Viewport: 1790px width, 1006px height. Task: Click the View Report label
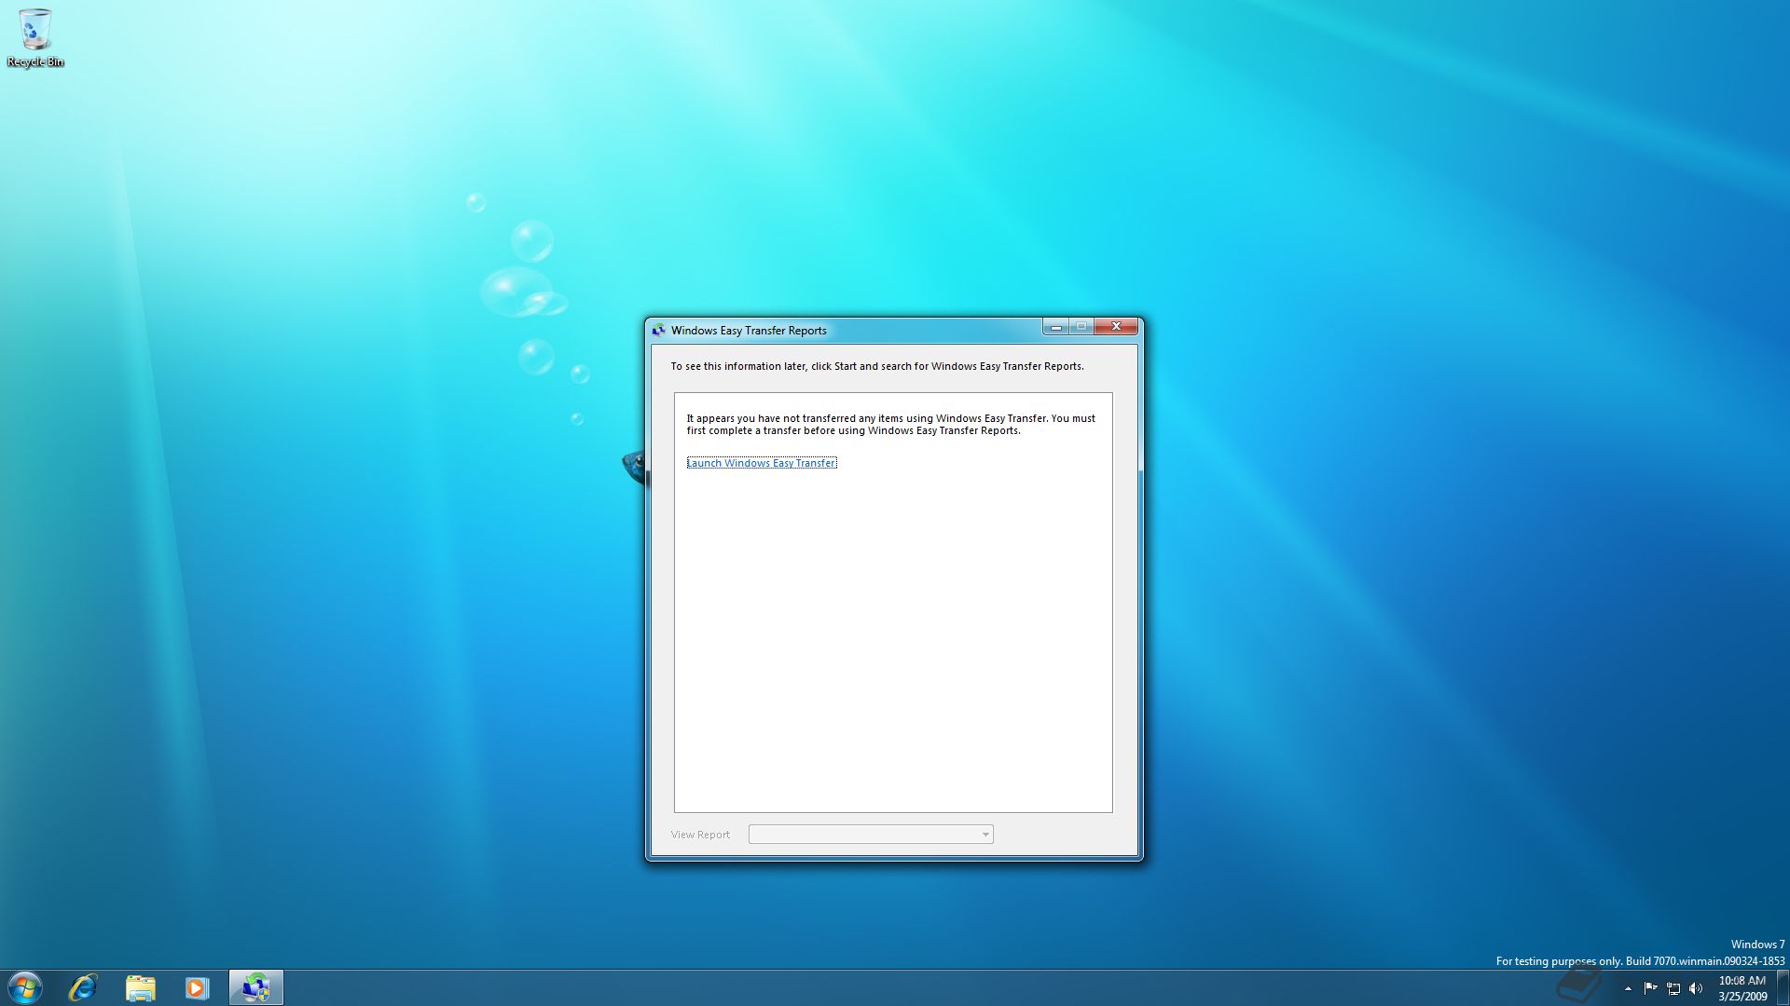[x=700, y=835]
